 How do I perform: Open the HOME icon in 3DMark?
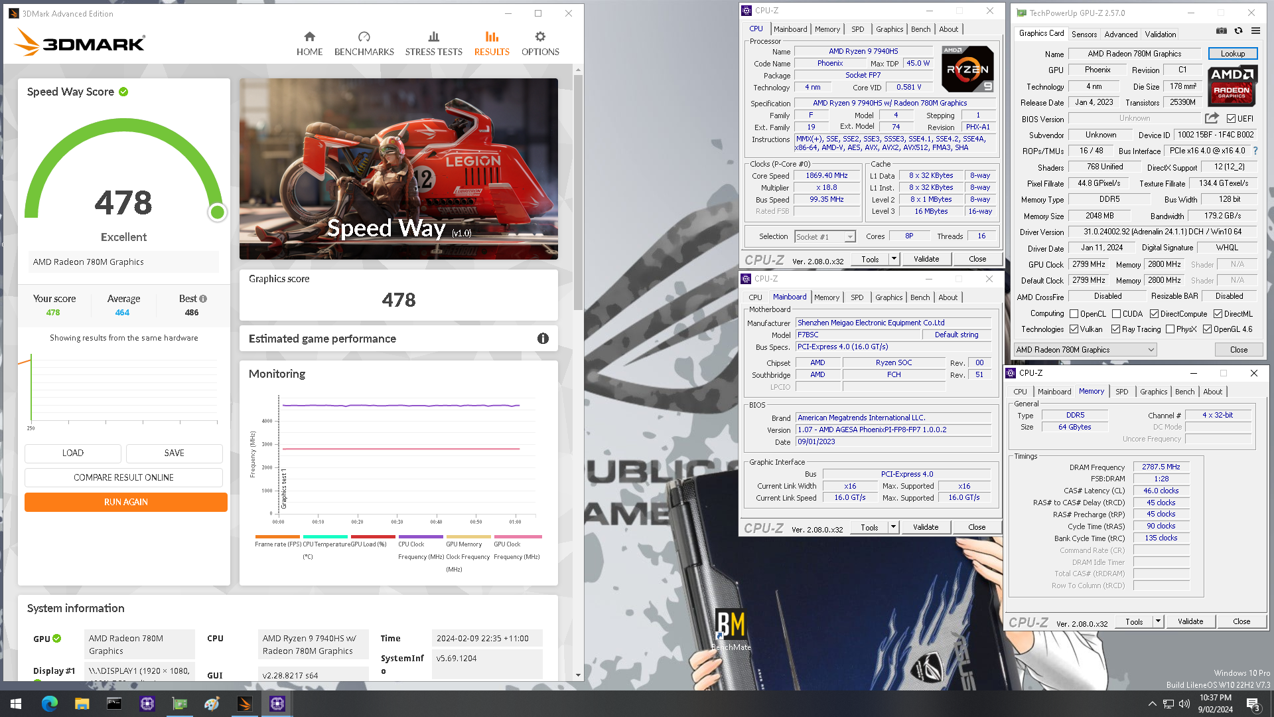coord(309,37)
